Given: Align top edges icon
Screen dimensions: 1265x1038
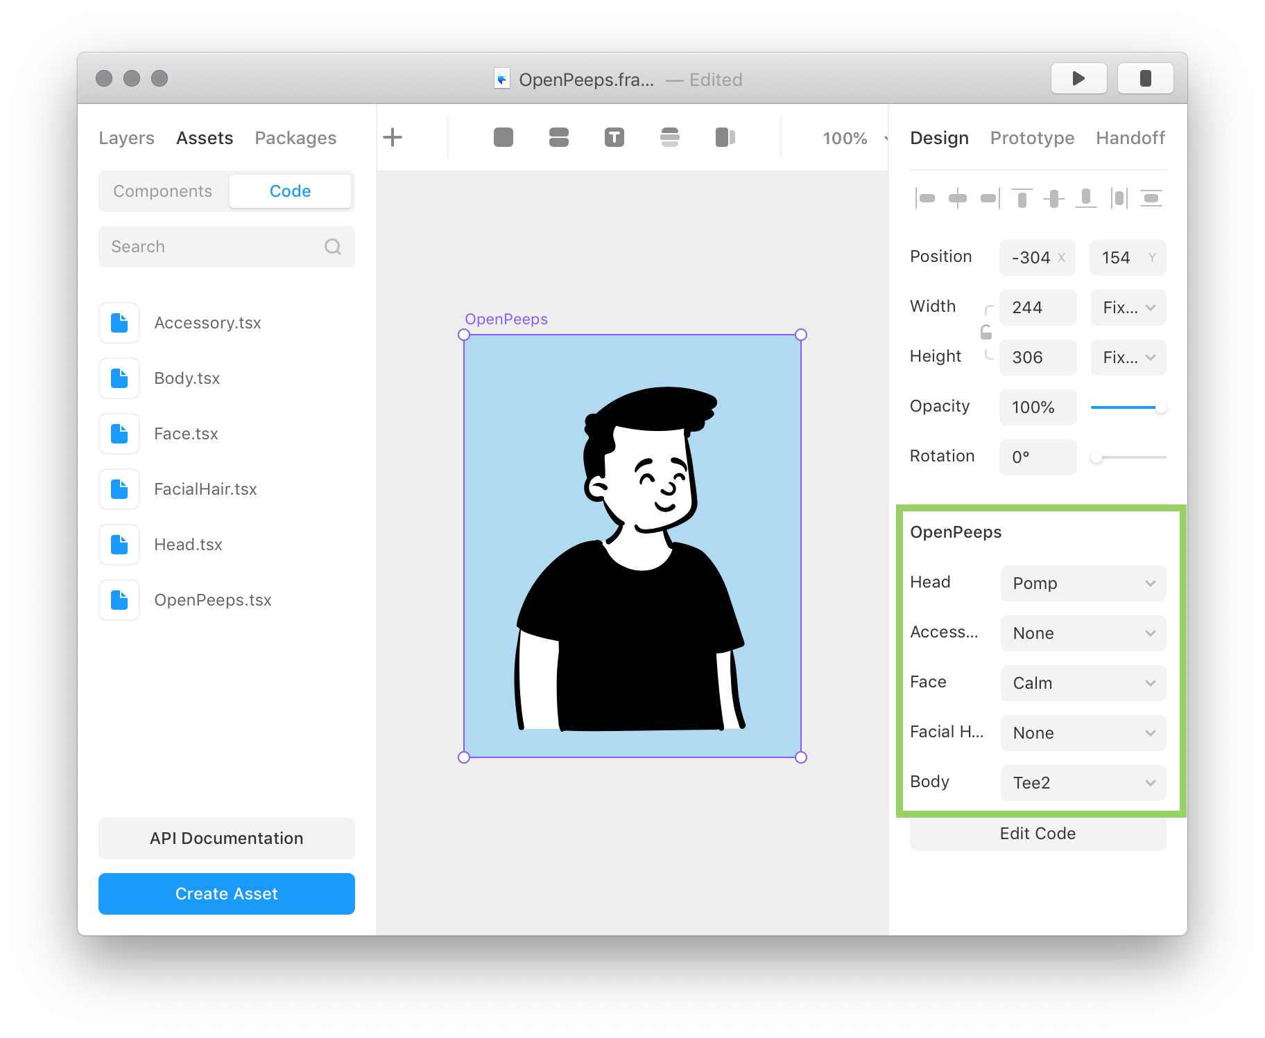Looking at the screenshot, I should tap(1022, 199).
